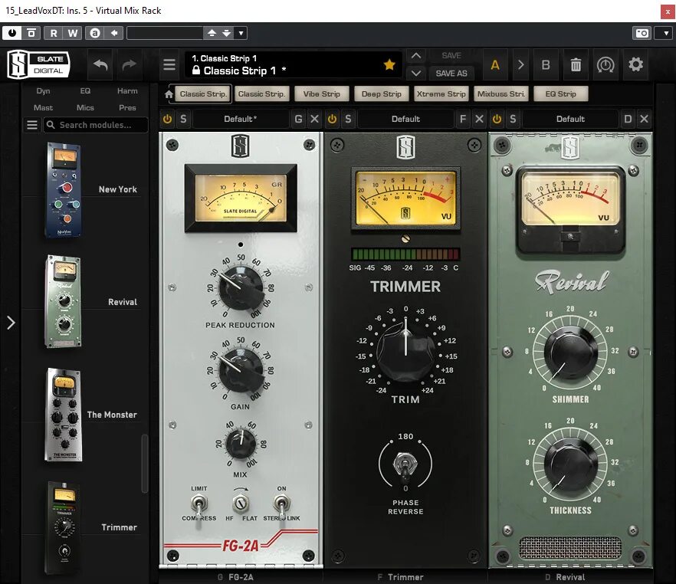Image resolution: width=676 pixels, height=584 pixels.
Task: Click the host bypass power button
Action: pyautogui.click(x=12, y=33)
